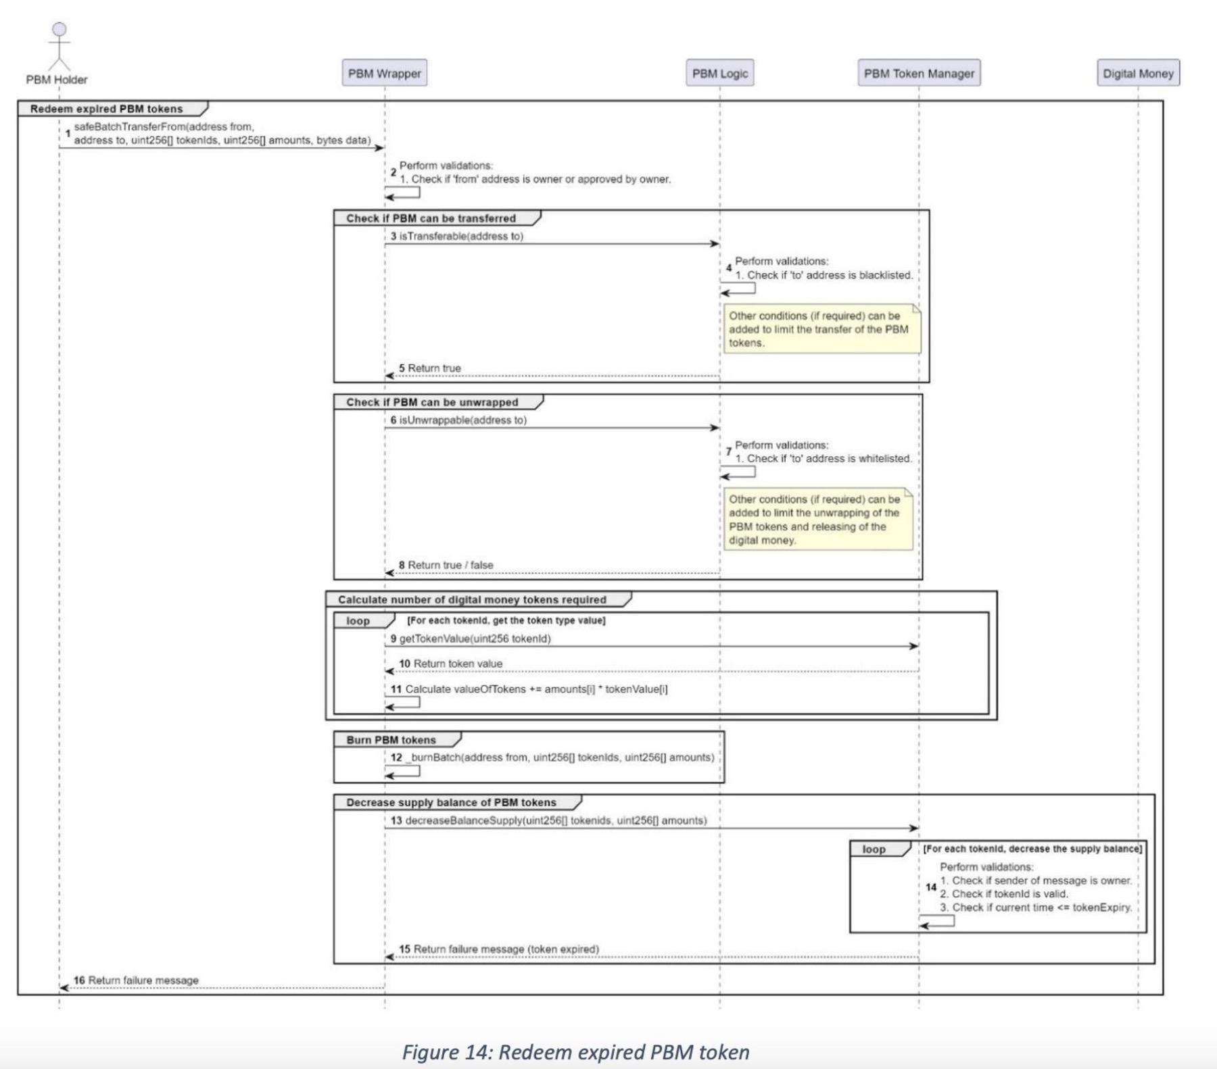Click the Figure 14 caption text
This screenshot has height=1069, width=1217.
pyautogui.click(x=575, y=1052)
